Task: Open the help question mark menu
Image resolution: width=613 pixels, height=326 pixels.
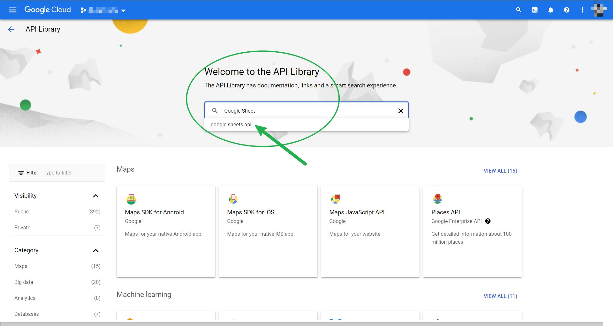Action: [566, 10]
